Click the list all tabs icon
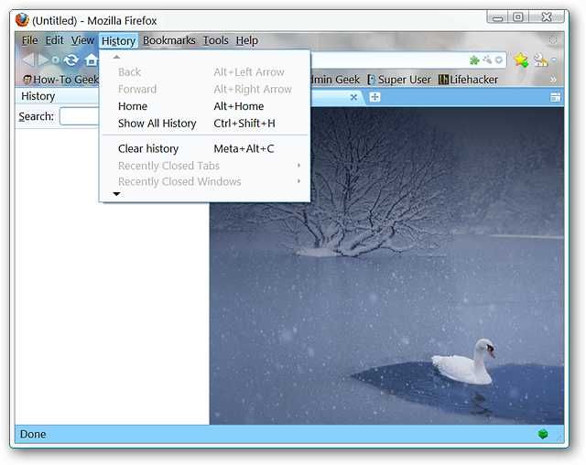 coord(556,97)
